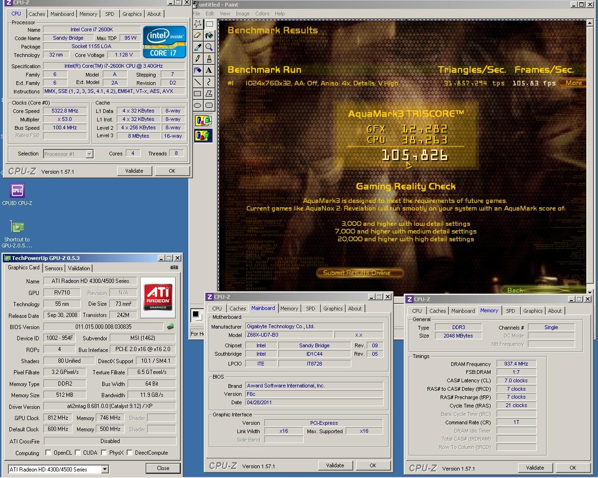
Task: Open About tab in top-left CPU-Z window
Action: pos(154,14)
